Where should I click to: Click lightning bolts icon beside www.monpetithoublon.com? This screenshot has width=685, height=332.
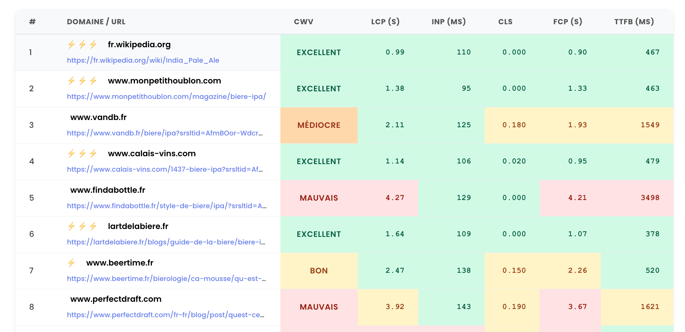pos(82,81)
